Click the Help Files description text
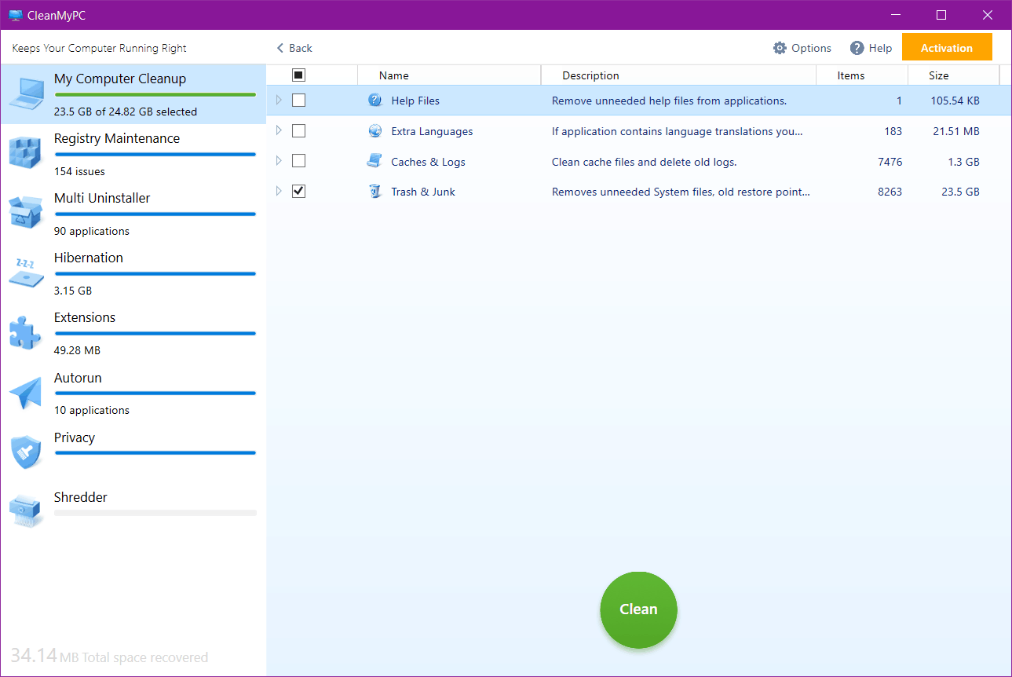Image resolution: width=1012 pixels, height=677 pixels. pyautogui.click(x=669, y=101)
